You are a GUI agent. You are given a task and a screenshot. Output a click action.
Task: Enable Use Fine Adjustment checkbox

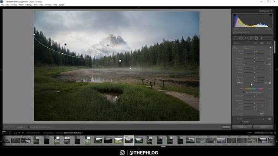(x=244, y=92)
